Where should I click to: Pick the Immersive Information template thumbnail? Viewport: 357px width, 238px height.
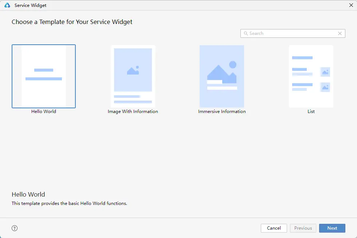click(222, 76)
